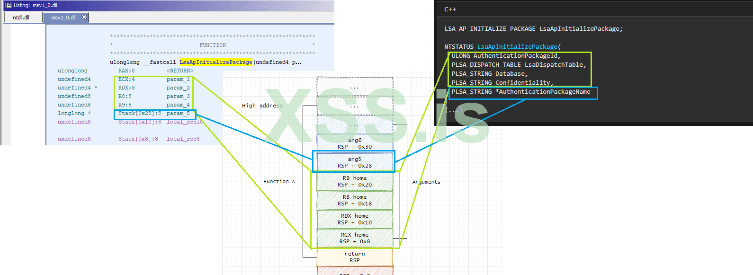
Task: Select the R8:8 register entry
Action: click(x=125, y=96)
